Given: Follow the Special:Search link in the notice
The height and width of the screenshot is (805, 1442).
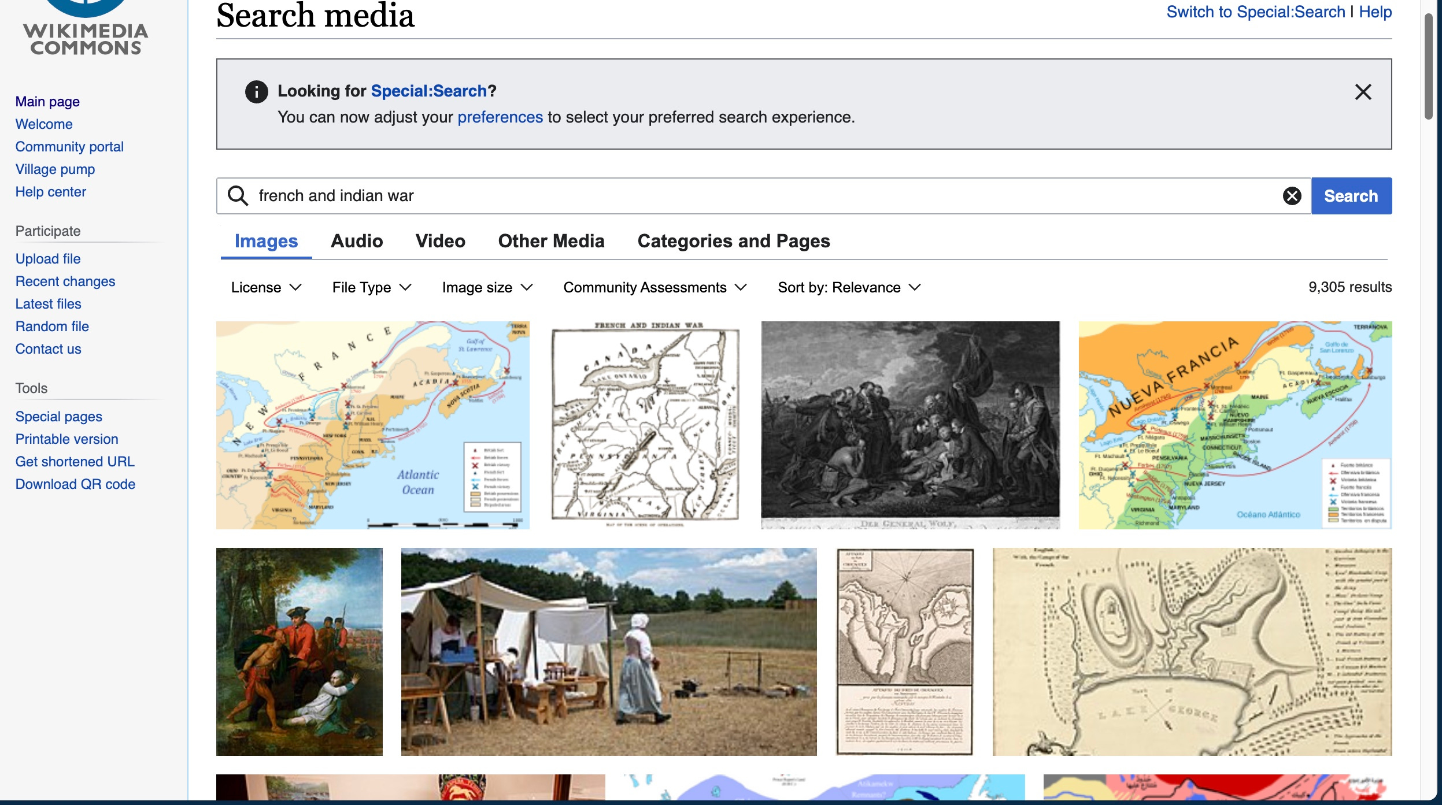Looking at the screenshot, I should [428, 91].
